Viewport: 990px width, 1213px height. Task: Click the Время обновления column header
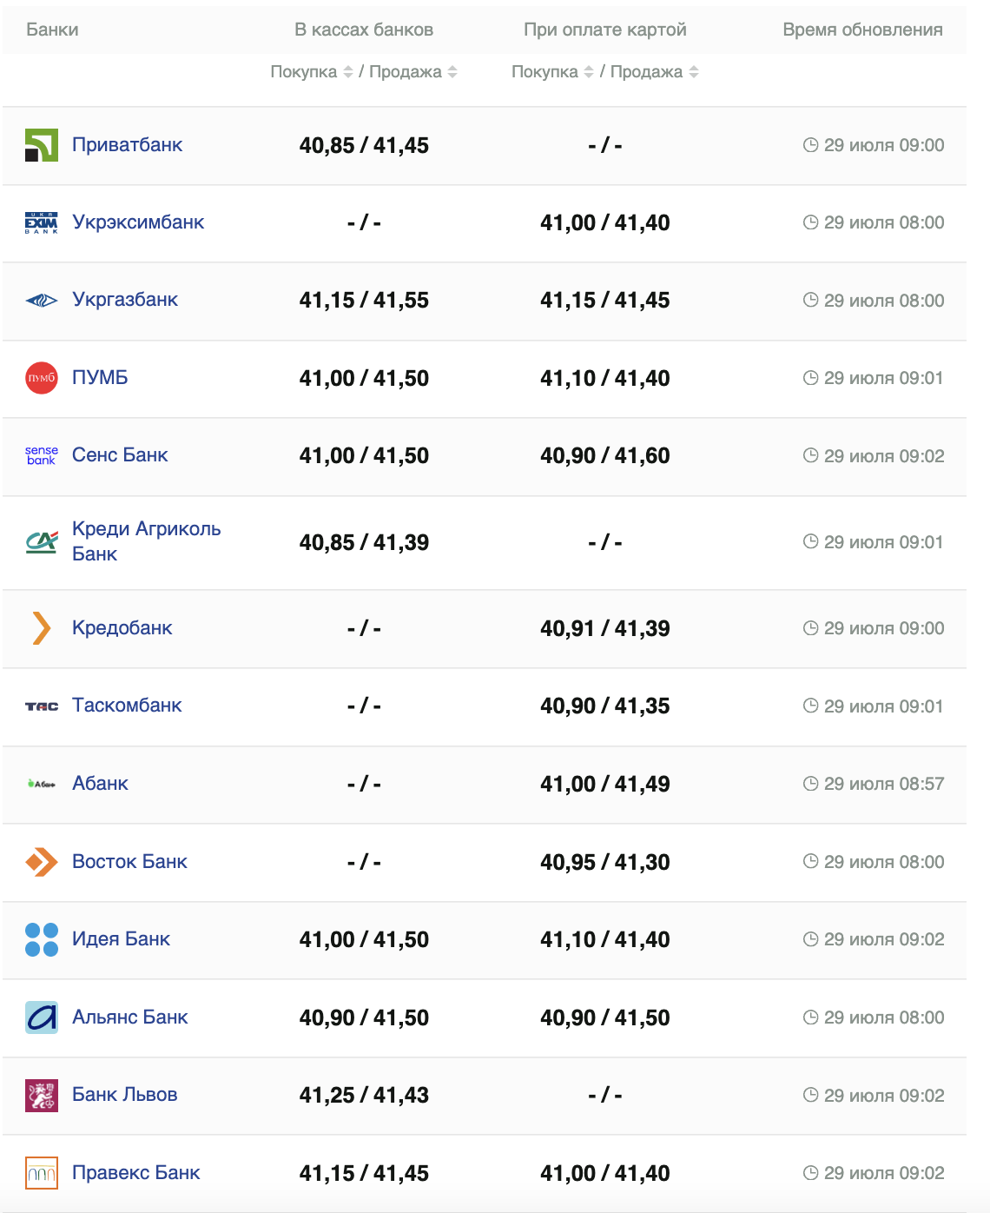(862, 30)
